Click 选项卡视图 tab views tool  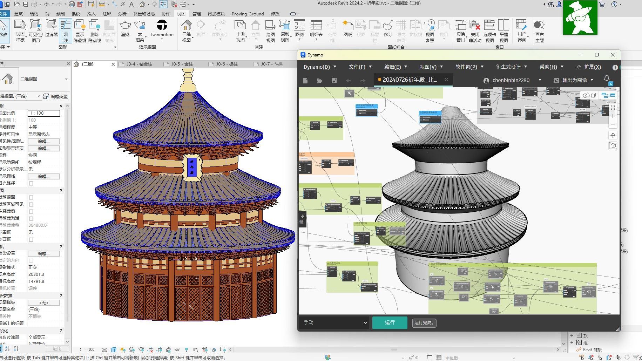pyautogui.click(x=489, y=31)
